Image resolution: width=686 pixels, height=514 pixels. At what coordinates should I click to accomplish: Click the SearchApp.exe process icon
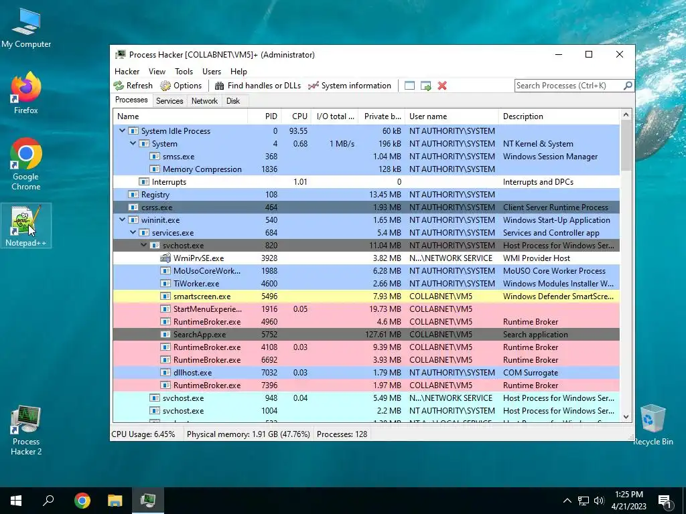click(165, 335)
